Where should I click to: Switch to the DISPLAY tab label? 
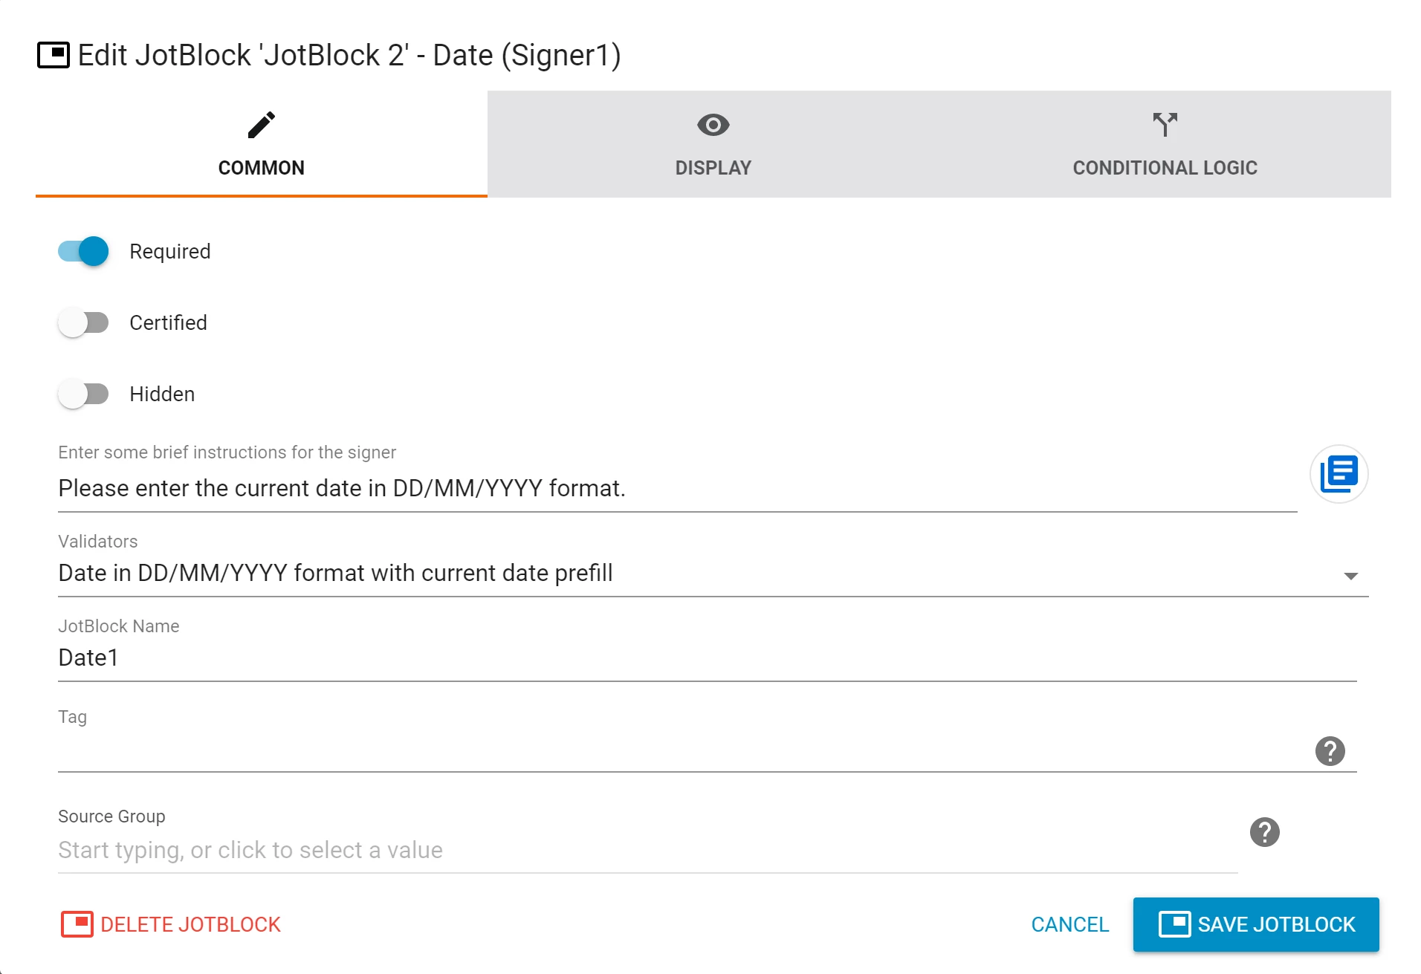coord(713,168)
